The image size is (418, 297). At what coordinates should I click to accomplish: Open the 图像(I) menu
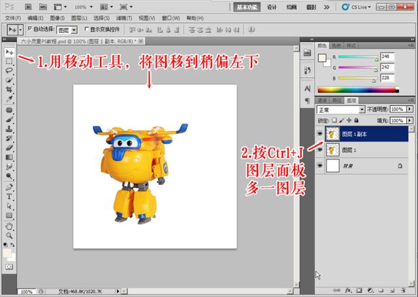tap(57, 18)
